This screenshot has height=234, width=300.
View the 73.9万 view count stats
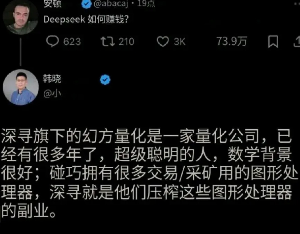click(x=232, y=41)
